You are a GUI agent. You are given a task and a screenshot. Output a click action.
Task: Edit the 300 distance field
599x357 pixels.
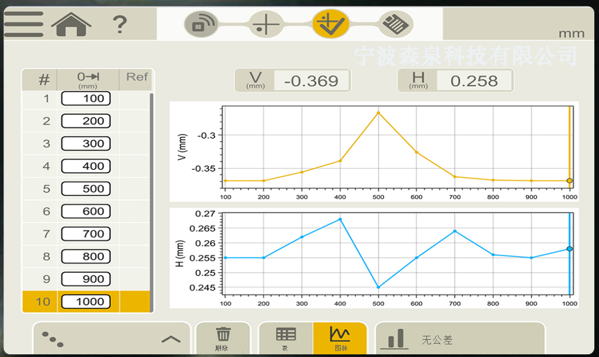pyautogui.click(x=86, y=144)
